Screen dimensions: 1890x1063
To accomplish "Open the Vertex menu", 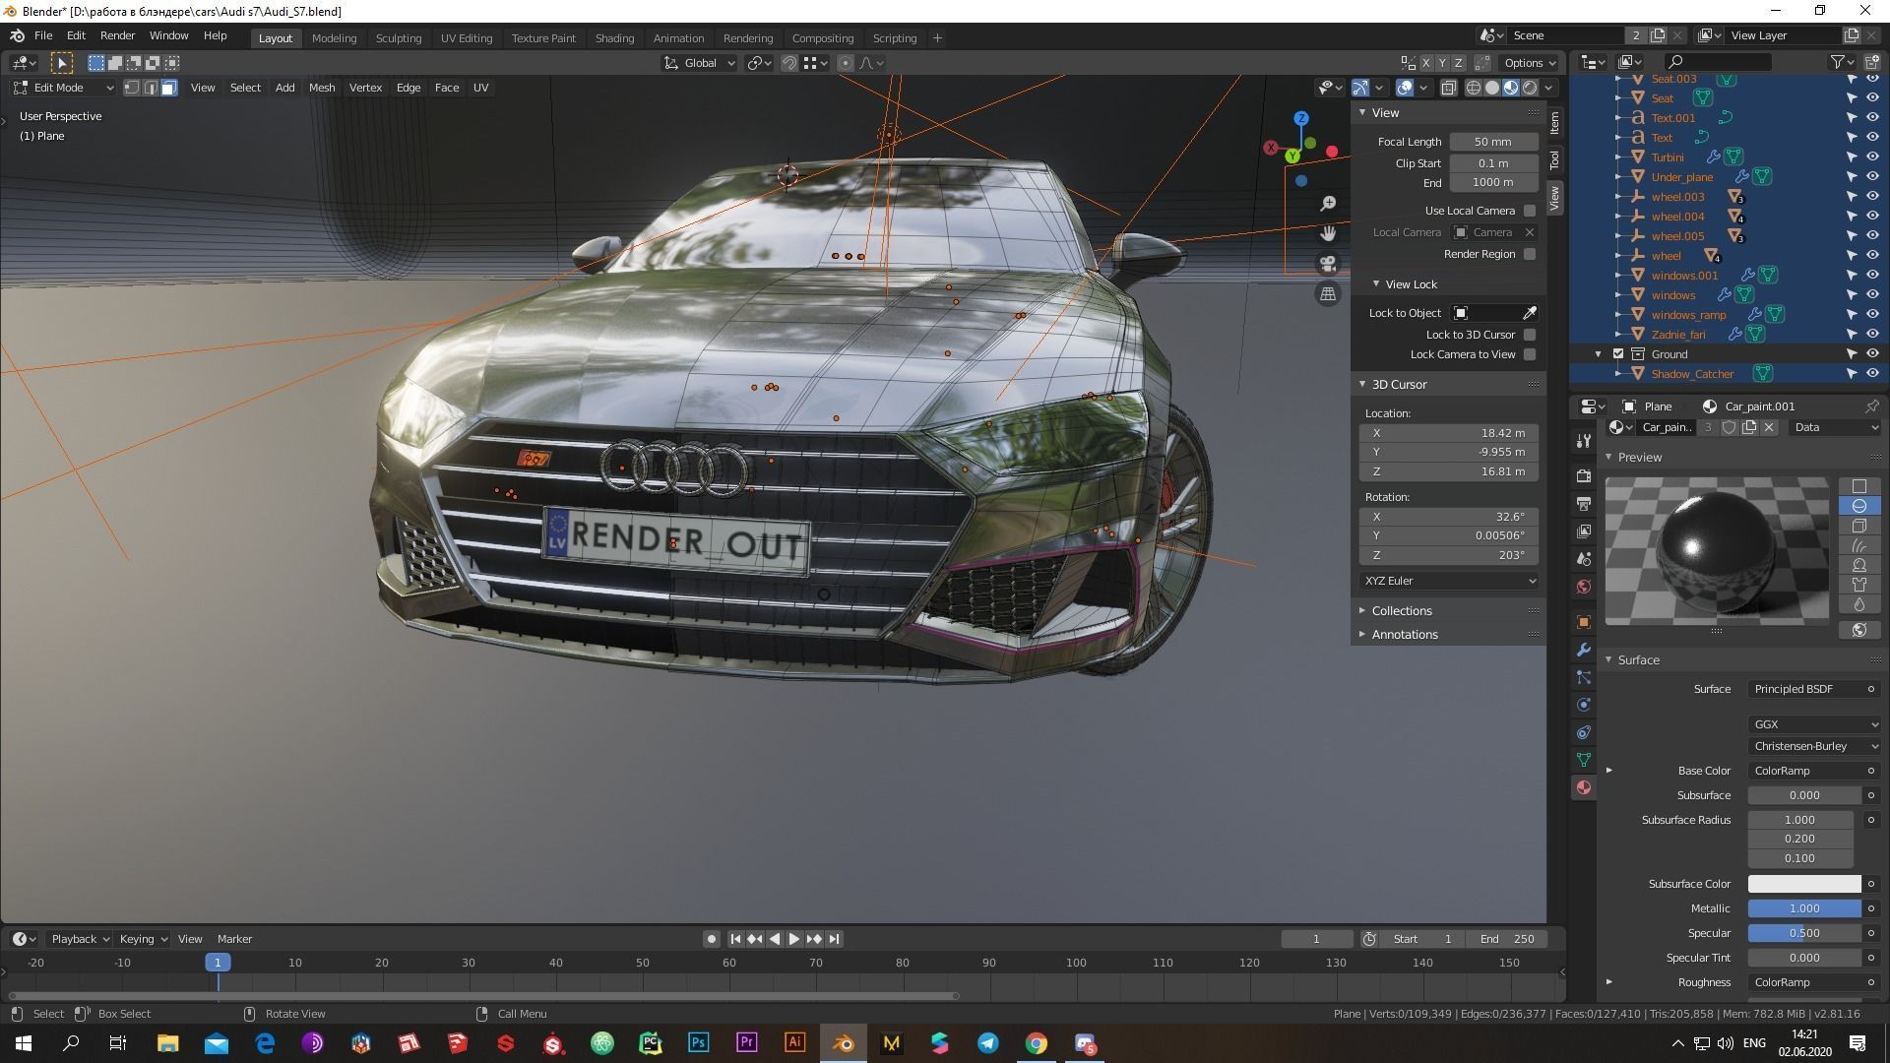I will tap(365, 88).
